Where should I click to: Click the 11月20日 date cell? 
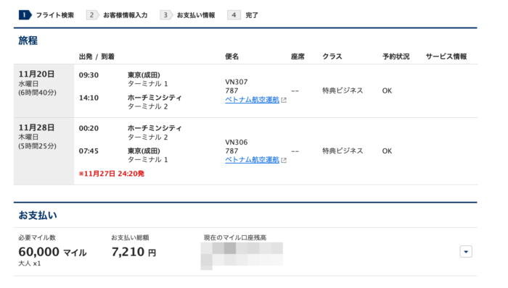pos(44,90)
